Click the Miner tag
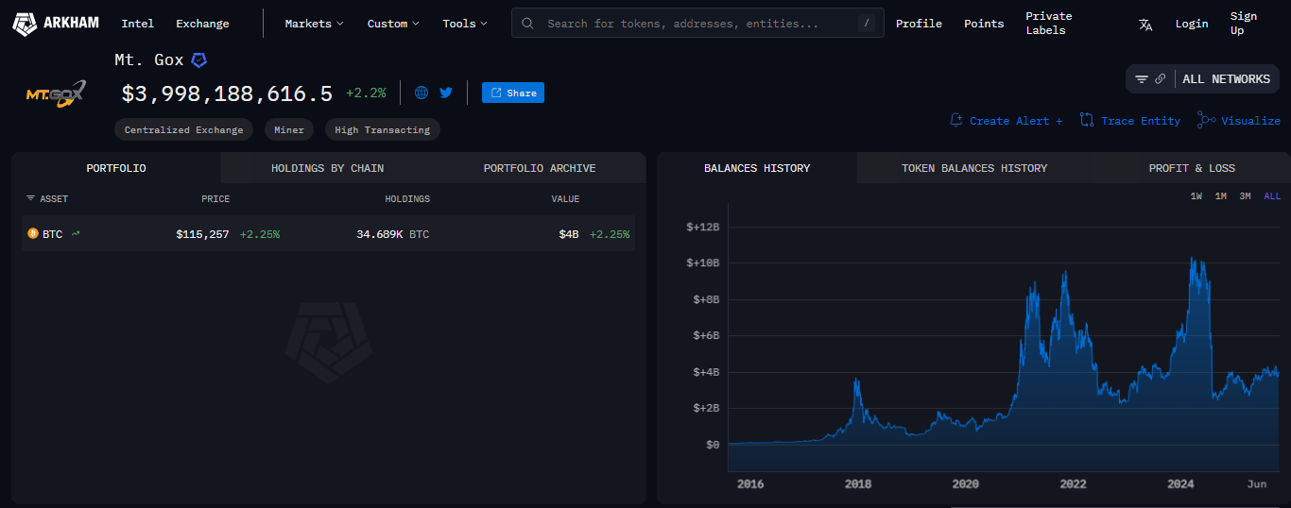The image size is (1291, 508). (x=289, y=130)
